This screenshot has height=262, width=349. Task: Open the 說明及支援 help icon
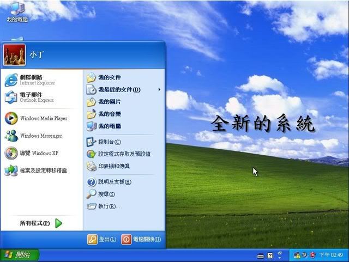pos(91,182)
